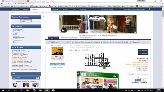Open 'Список скачавших' link
The width and height of the screenshot is (164, 92).
140,66
